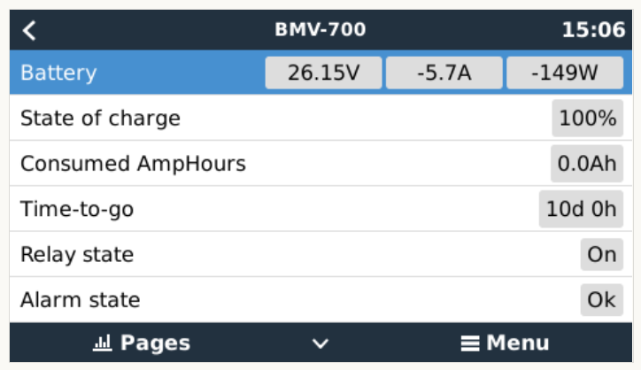Click the -5.7A current value
The image size is (641, 370).
[x=444, y=73]
